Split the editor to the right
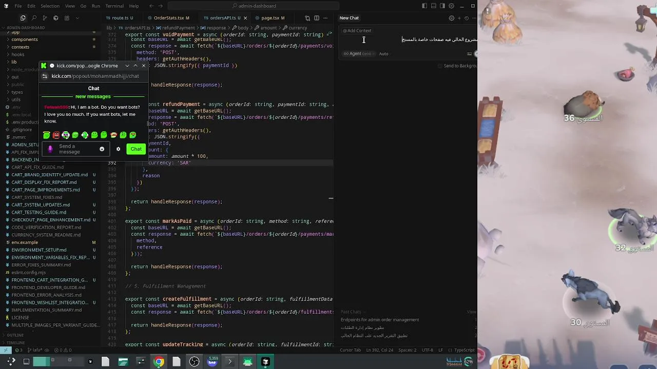The height and width of the screenshot is (369, 657). (316, 18)
